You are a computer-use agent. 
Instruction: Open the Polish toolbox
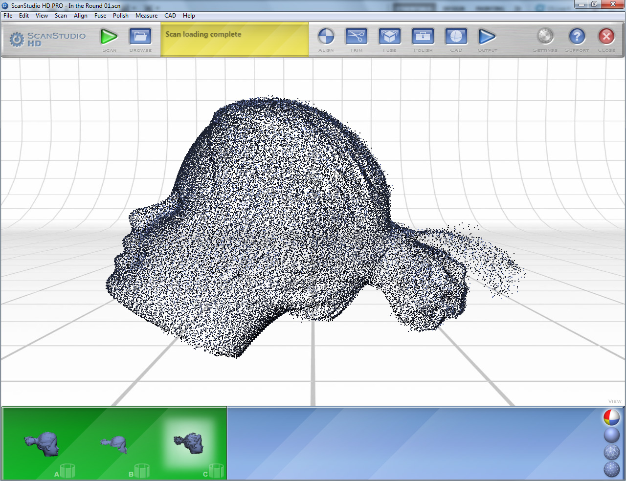coord(423,37)
